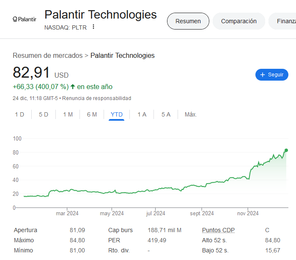The height and width of the screenshot is (260, 296).
Task: Click the Palantir logo
Action: tap(25, 19)
